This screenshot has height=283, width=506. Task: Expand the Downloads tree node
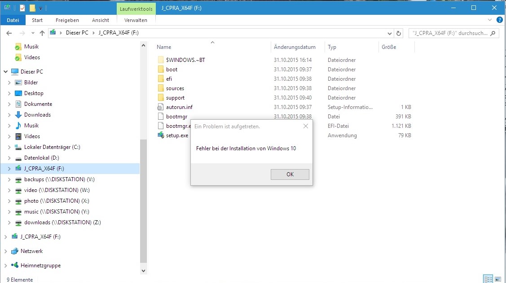[9, 115]
